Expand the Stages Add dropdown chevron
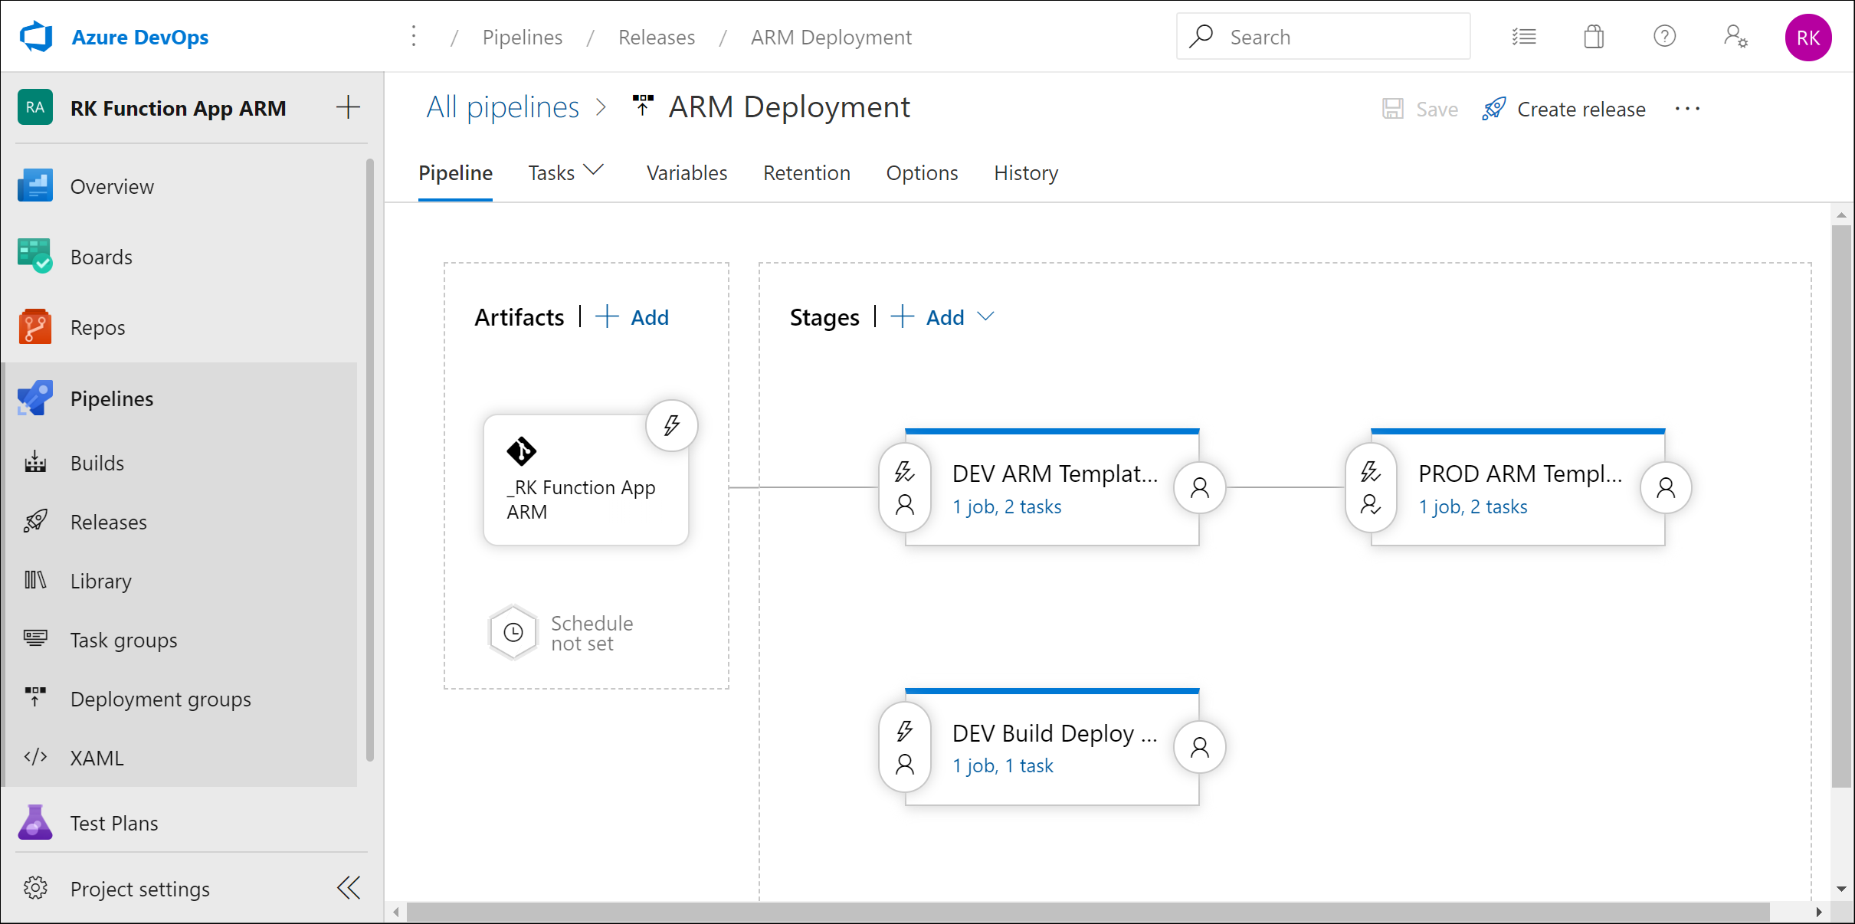The width and height of the screenshot is (1855, 924). [986, 316]
